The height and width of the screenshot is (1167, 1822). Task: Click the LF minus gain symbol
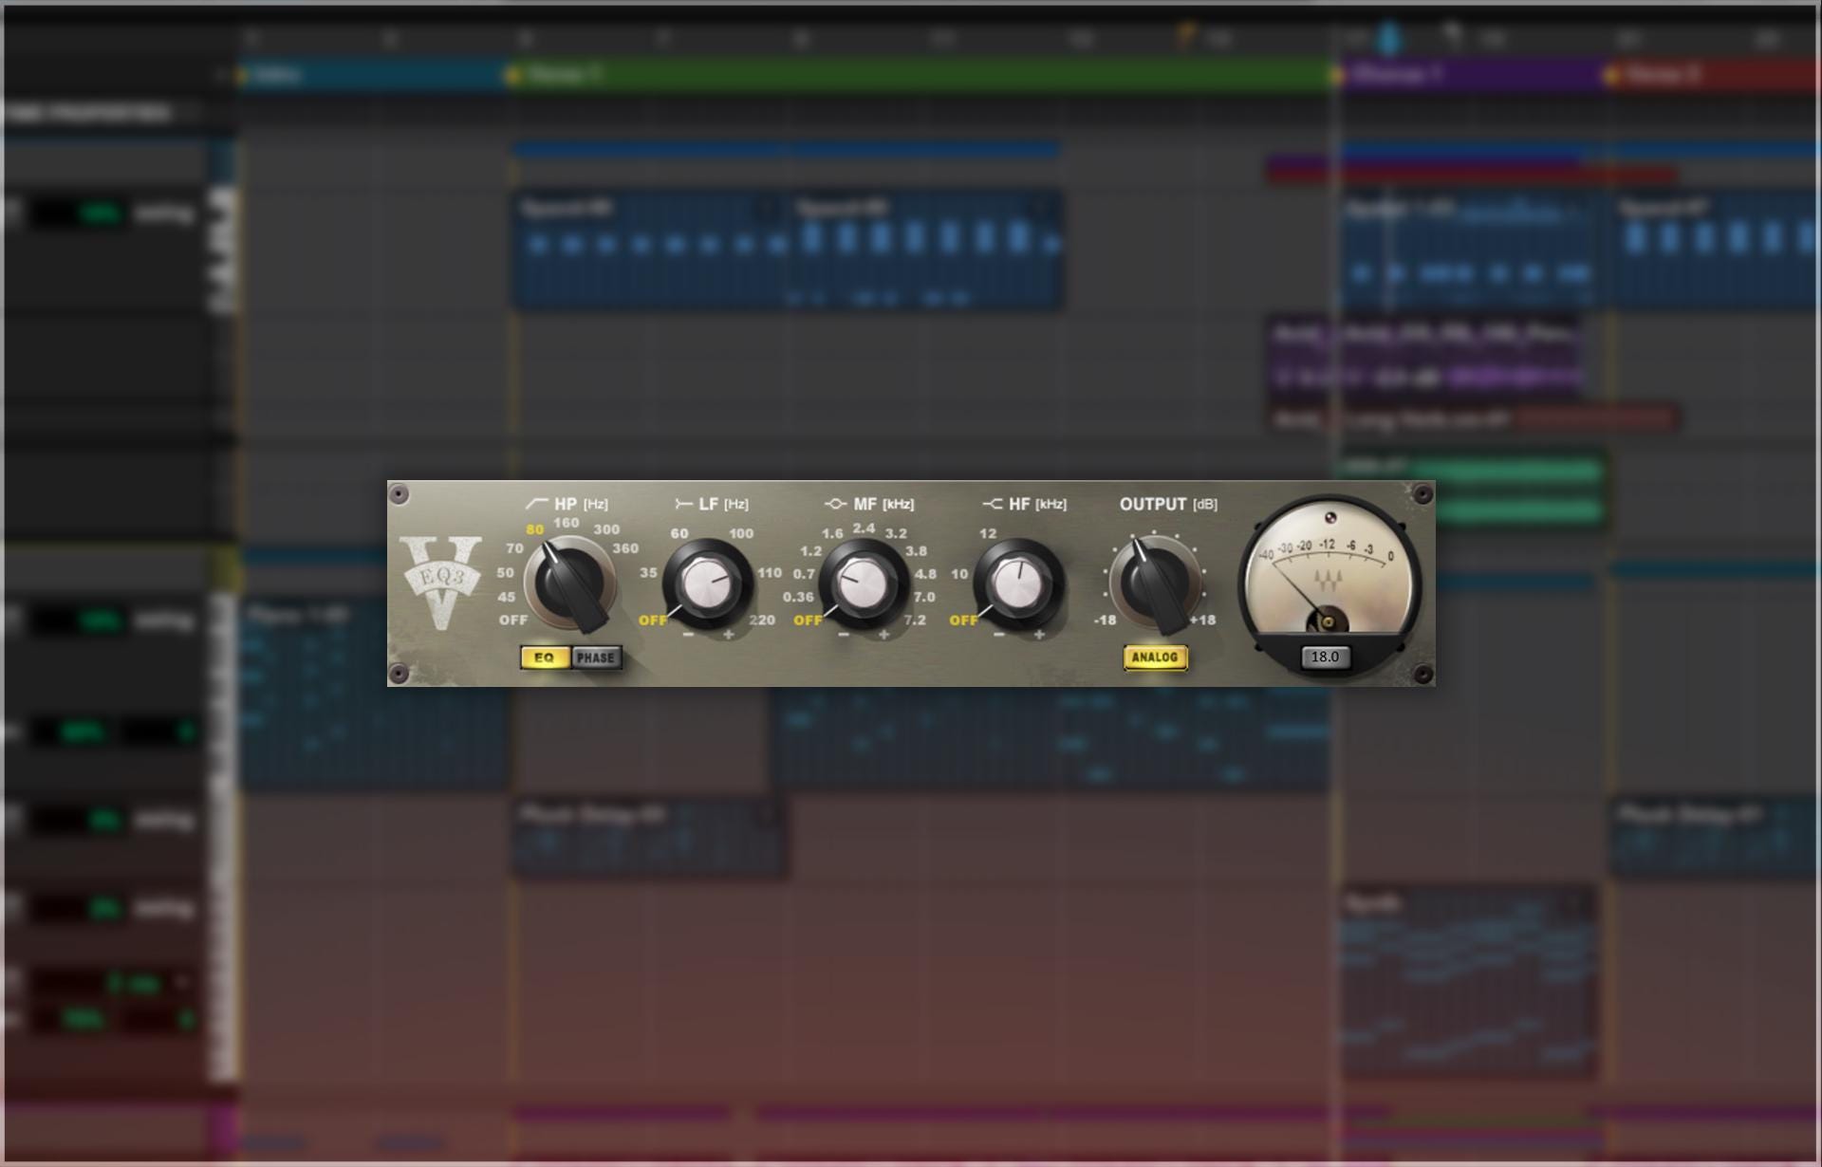click(688, 634)
